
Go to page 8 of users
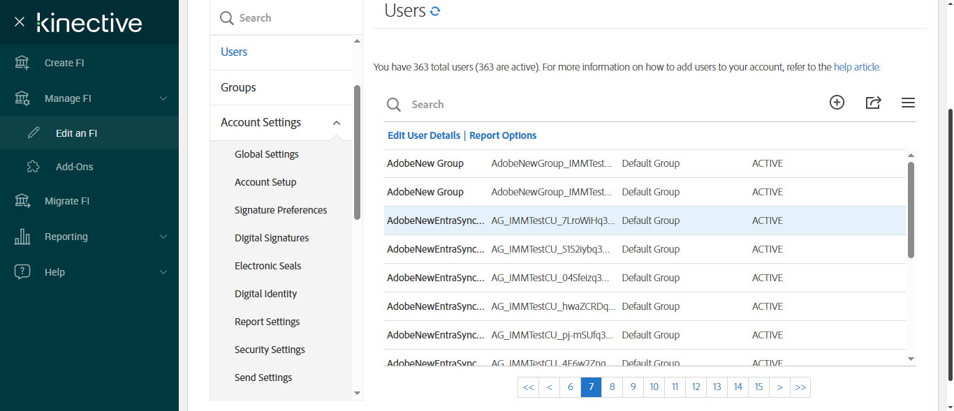point(612,387)
